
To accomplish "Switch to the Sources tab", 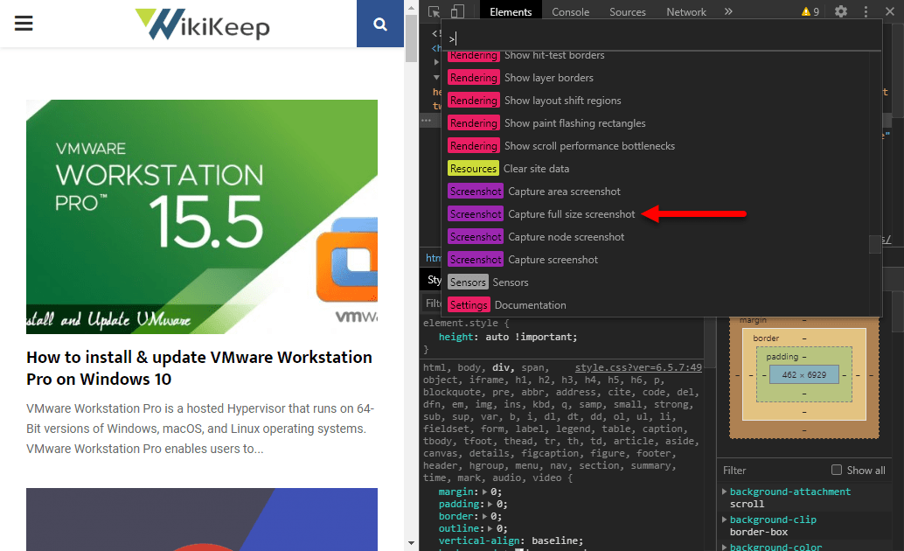I will pos(628,11).
